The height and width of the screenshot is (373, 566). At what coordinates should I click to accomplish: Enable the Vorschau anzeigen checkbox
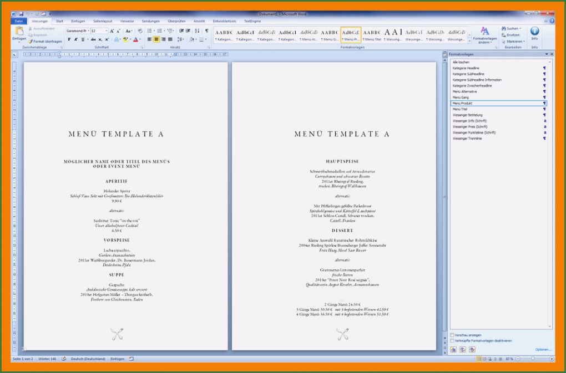click(x=452, y=335)
